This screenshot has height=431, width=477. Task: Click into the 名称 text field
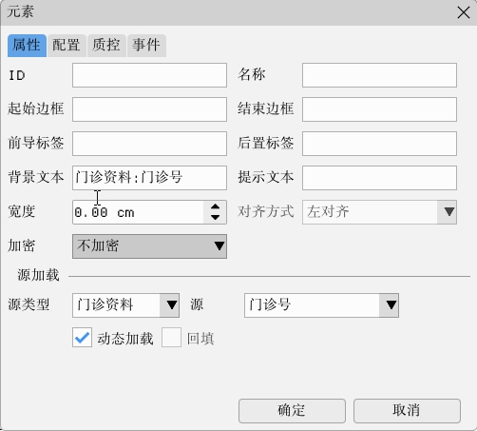tap(379, 75)
